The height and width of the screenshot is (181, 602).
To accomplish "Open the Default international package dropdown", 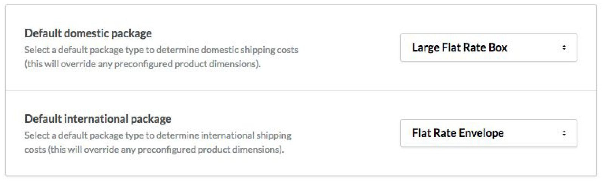I will (488, 133).
